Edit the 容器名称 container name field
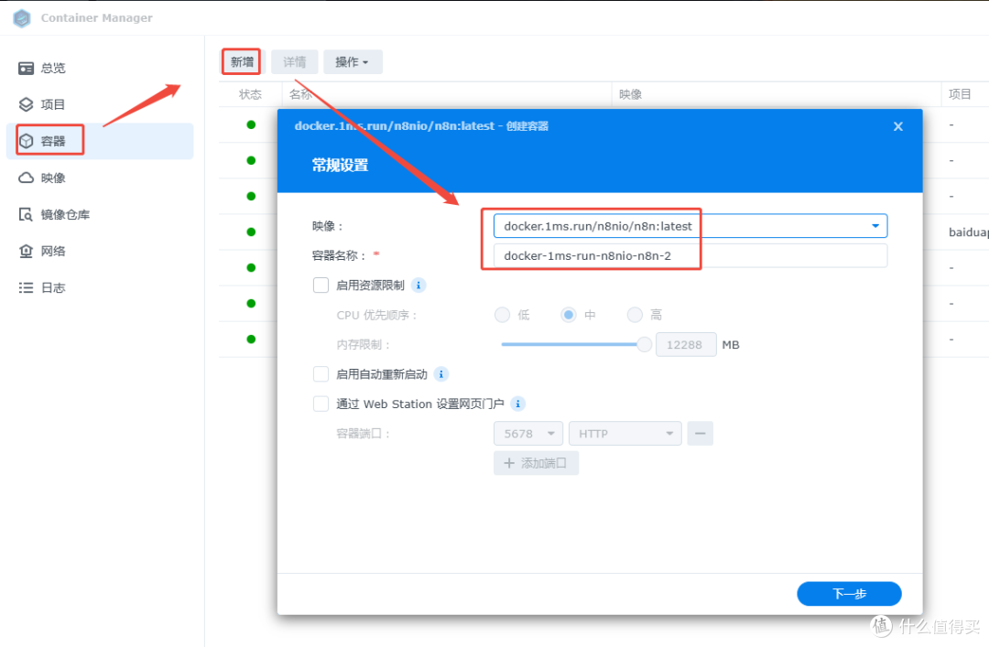 pos(690,255)
